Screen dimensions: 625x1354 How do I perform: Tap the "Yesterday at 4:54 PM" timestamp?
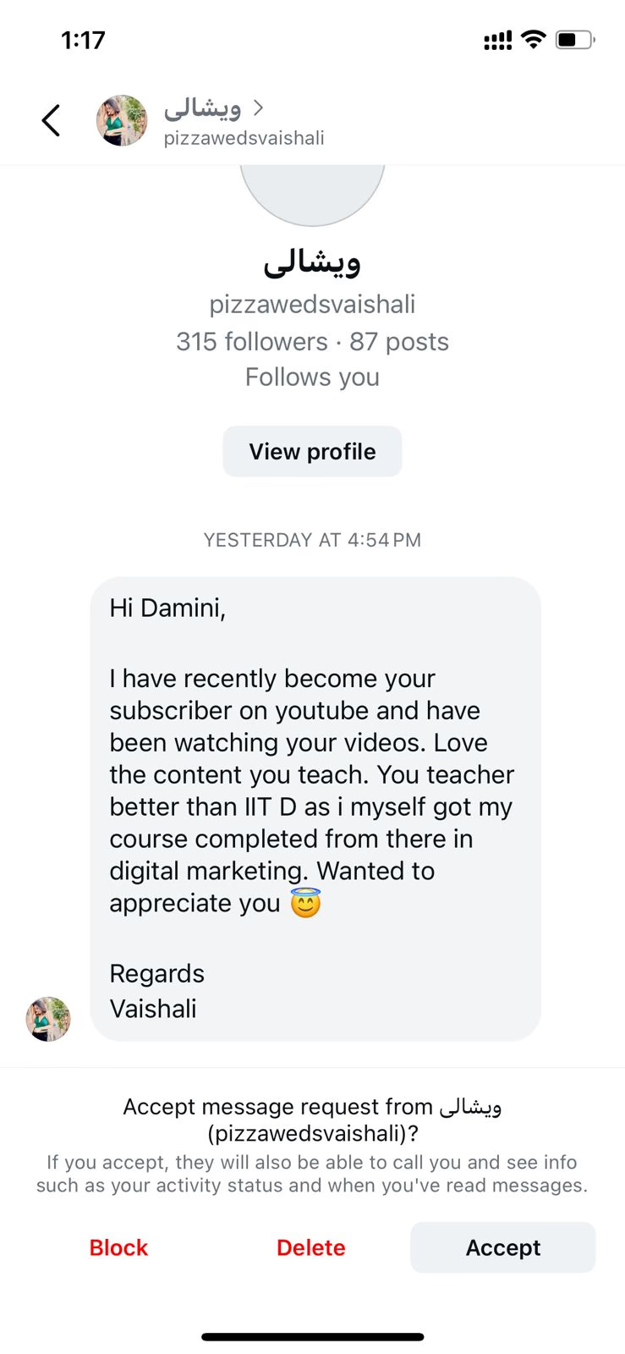click(312, 540)
